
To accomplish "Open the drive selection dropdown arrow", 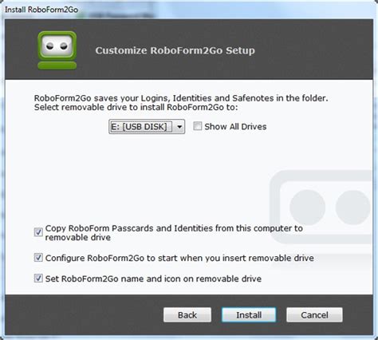I will pos(179,127).
